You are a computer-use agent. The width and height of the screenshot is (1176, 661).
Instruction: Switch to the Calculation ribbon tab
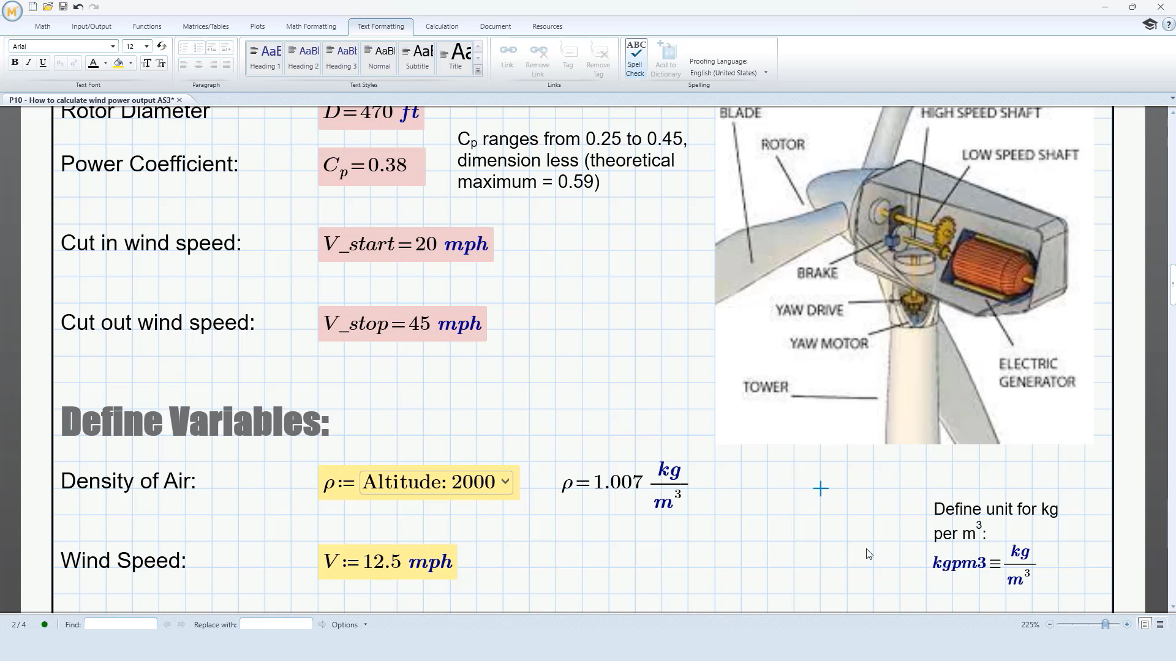pyautogui.click(x=442, y=26)
